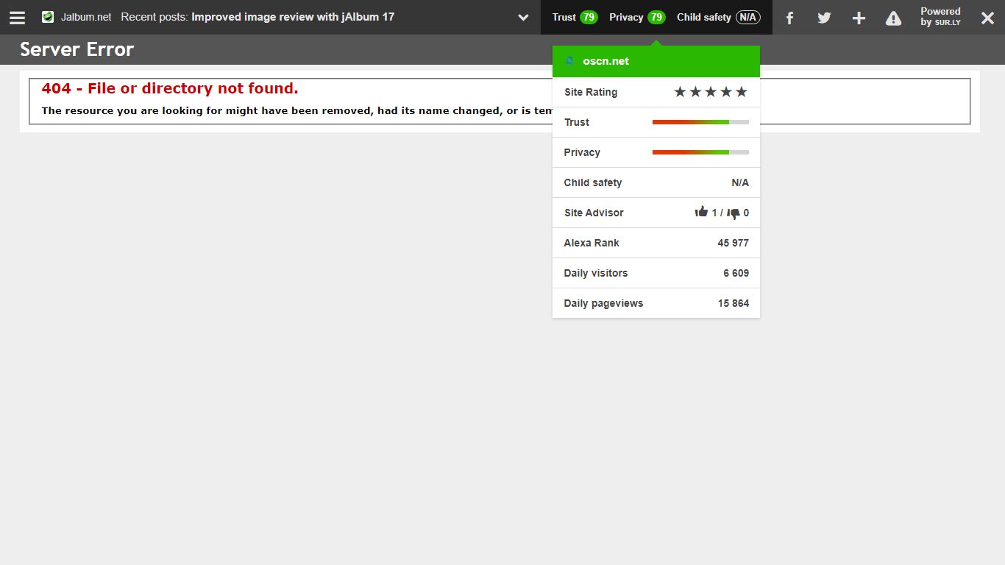Open Powered by SUR.LY link
Image resolution: width=1005 pixels, height=565 pixels.
[x=940, y=17]
